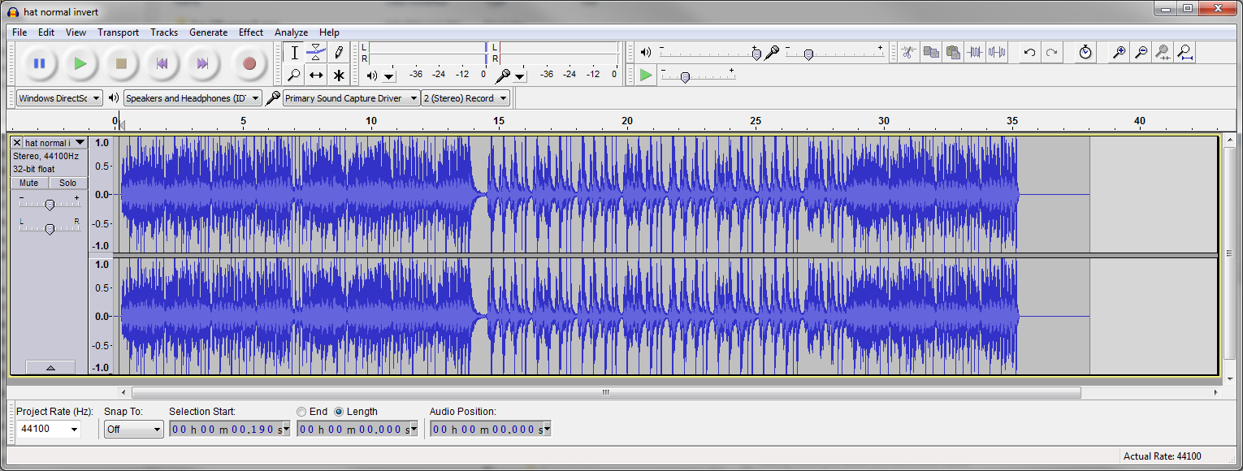Open the Transport menu
This screenshot has height=471, width=1243.
pos(119,32)
